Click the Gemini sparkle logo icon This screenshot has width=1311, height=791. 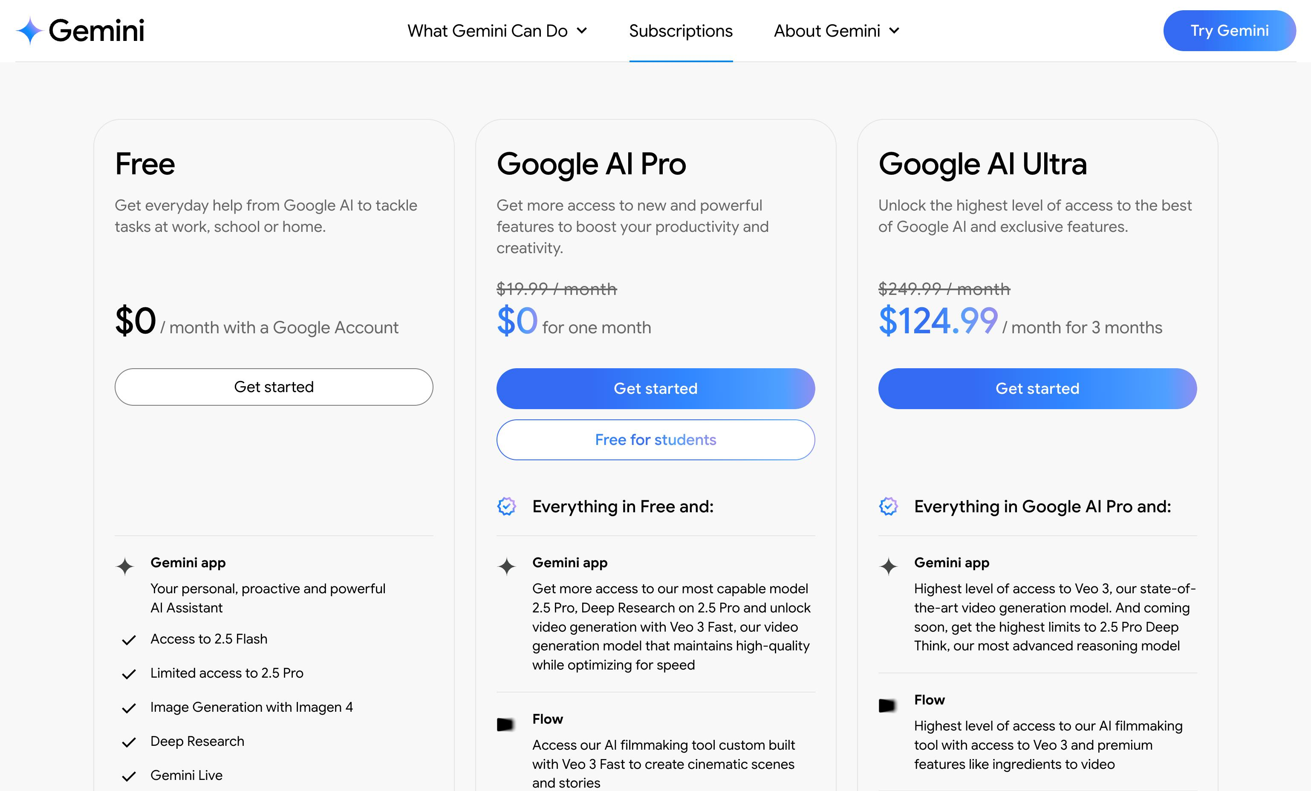pyautogui.click(x=30, y=30)
